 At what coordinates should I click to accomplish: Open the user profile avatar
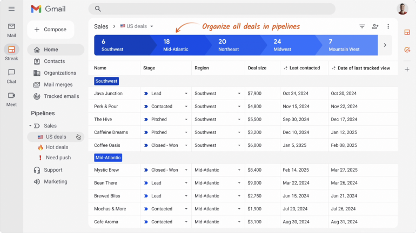(x=402, y=9)
